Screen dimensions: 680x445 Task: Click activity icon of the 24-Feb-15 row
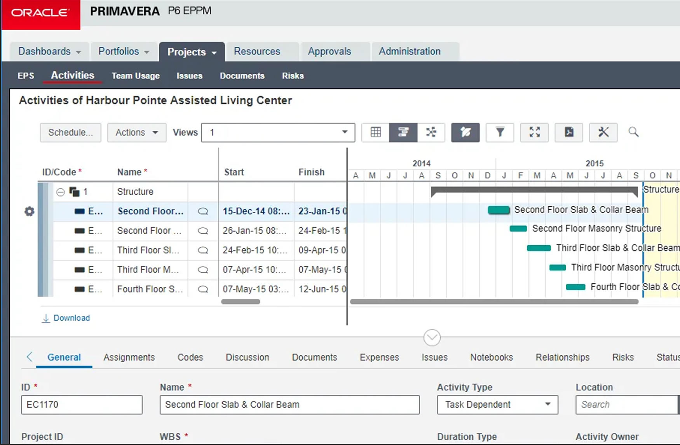point(79,250)
